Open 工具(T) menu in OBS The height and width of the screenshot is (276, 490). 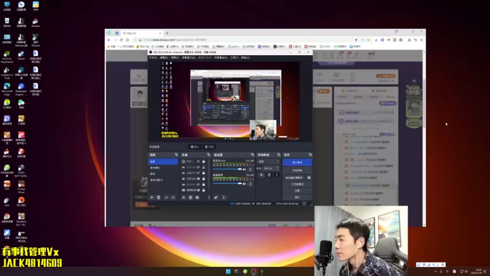[235, 58]
